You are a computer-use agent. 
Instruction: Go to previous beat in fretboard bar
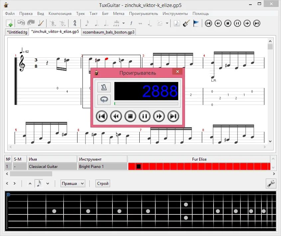point(7,184)
